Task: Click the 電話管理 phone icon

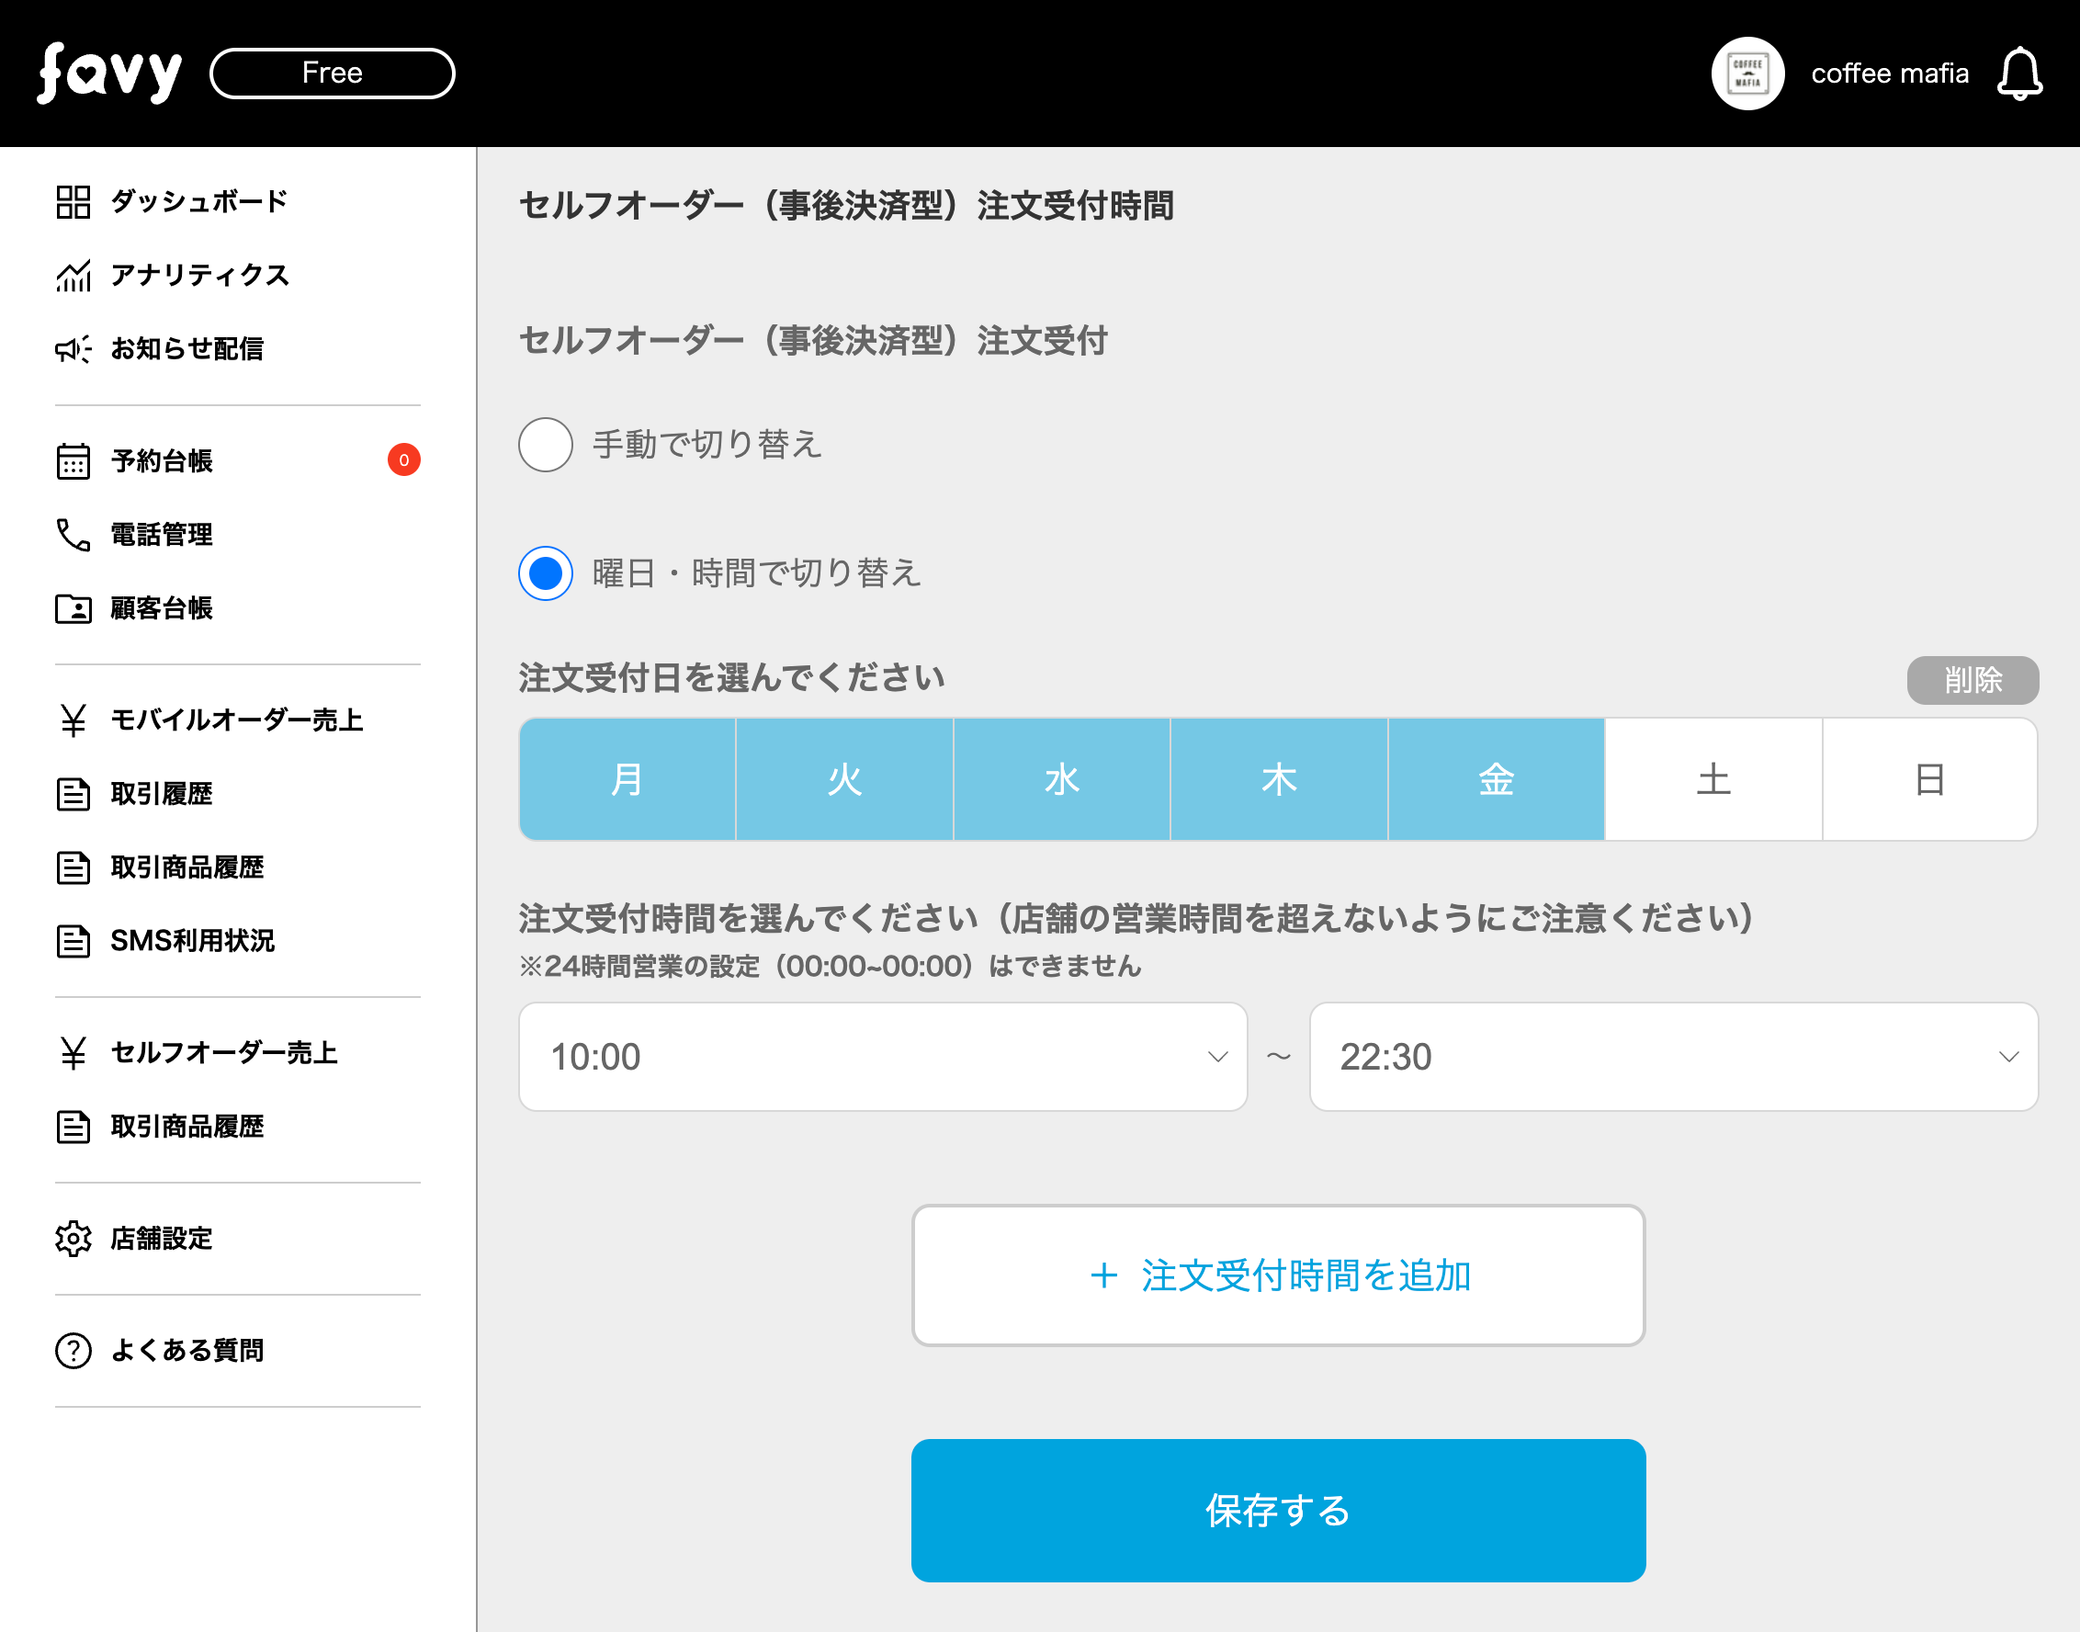Action: pyautogui.click(x=73, y=534)
